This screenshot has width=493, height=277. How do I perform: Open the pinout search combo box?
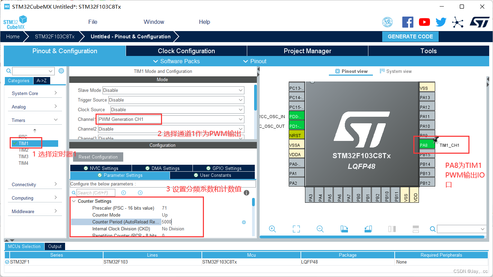462,229
